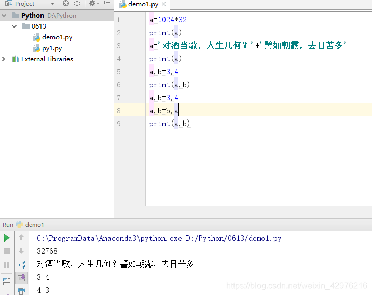372x295 pixels.
Task: Open the Project panel settings gear
Action: [x=94, y=3]
